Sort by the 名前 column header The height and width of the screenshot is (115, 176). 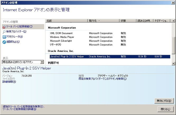(x=66, y=21)
